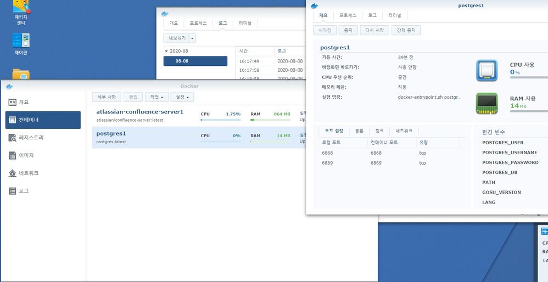The height and width of the screenshot is (282, 548).
Task: Click the LANG environment variable
Action: (489, 202)
